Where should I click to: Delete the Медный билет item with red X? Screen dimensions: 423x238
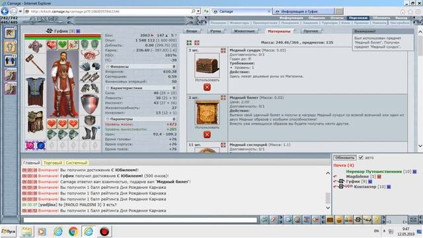point(207,134)
